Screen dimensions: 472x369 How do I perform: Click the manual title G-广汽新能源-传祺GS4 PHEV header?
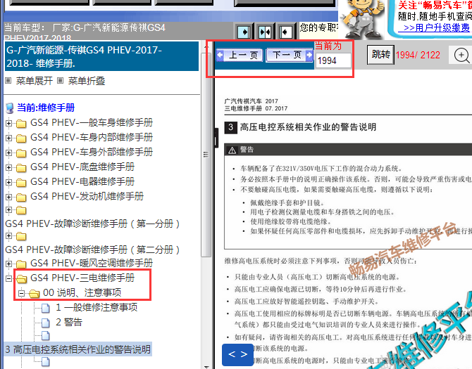pyautogui.click(x=101, y=56)
